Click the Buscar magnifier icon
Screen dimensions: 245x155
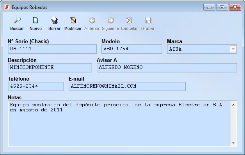tap(17, 20)
